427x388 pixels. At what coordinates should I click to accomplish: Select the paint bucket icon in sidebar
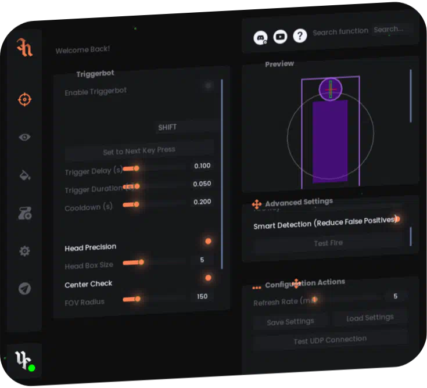pos(24,174)
